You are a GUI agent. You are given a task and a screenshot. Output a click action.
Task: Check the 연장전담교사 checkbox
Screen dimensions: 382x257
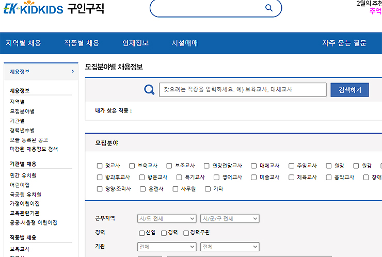206,166
